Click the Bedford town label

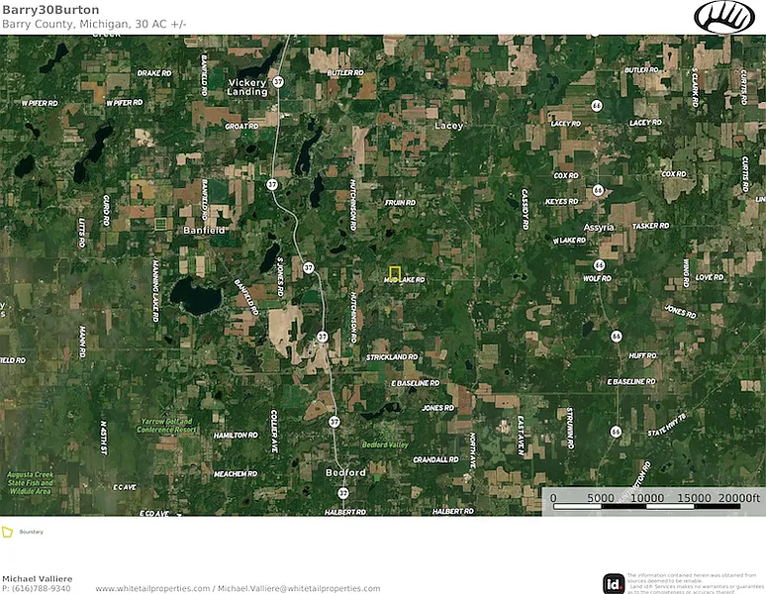click(345, 473)
